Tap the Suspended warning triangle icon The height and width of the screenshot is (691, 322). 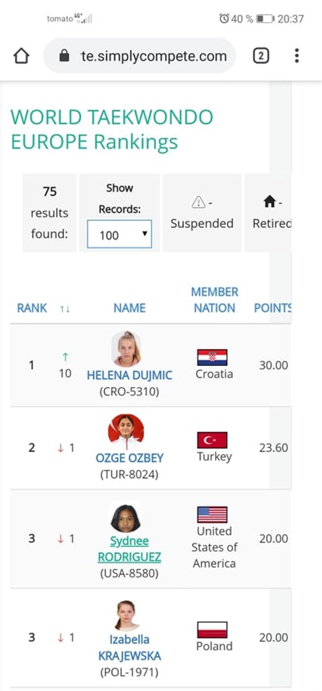coord(199,202)
